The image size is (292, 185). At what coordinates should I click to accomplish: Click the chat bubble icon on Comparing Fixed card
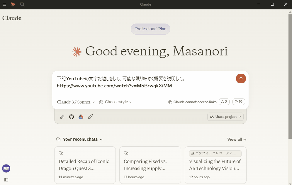tap(126, 153)
